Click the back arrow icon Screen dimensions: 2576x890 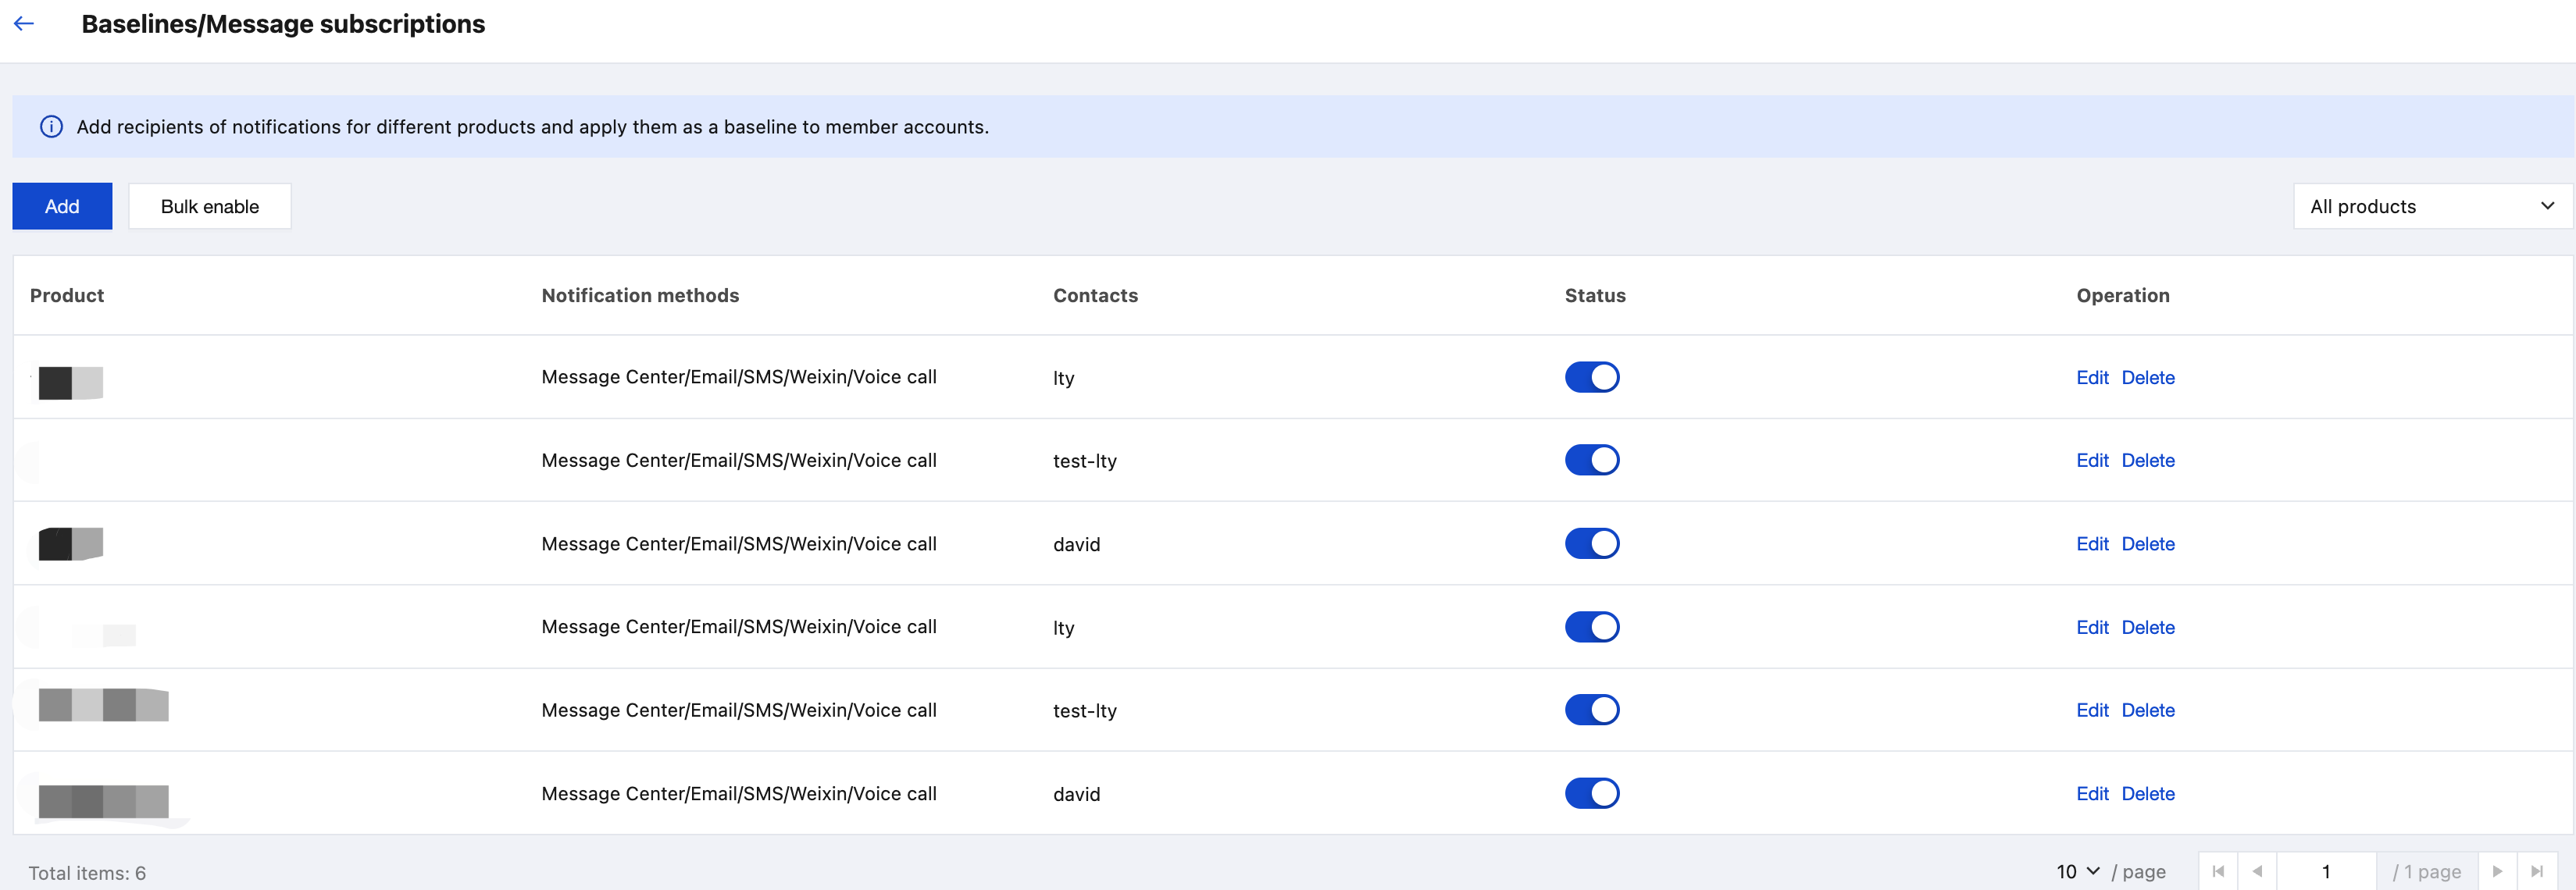click(x=24, y=24)
